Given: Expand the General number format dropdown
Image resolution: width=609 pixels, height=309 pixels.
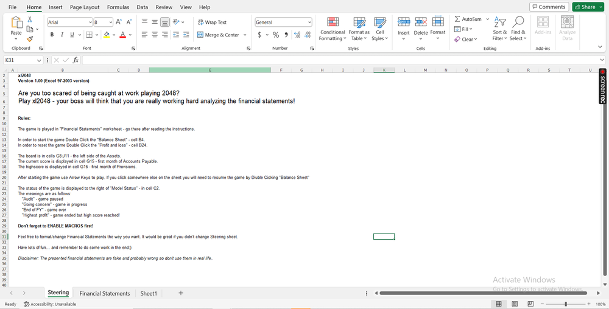Looking at the screenshot, I should [x=309, y=22].
